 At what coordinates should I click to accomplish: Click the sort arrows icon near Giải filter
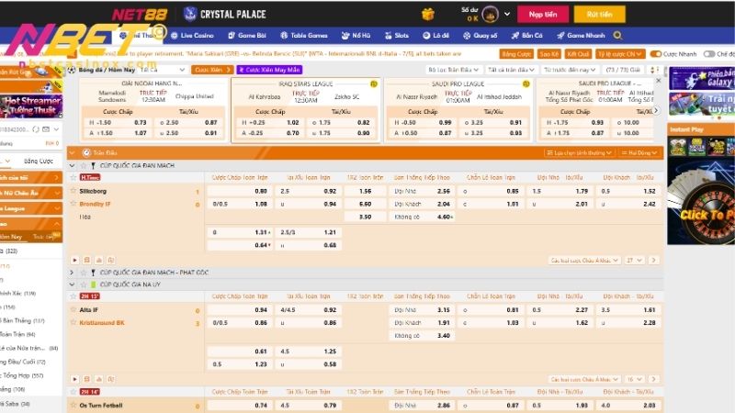[x=653, y=70]
